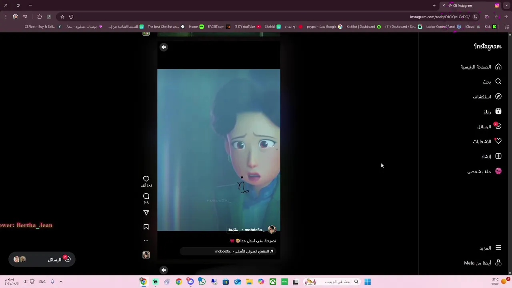This screenshot has width=512, height=288.
Task: Open Labixe Control Panel bookmark
Action: coord(444,27)
